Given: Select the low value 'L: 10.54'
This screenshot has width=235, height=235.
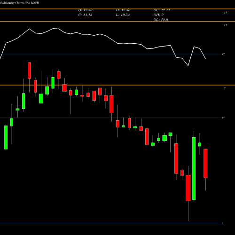Looking at the screenshot, I should point(123,15).
